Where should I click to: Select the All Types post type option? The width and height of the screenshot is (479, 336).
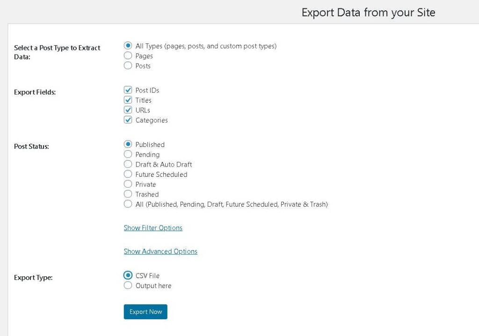pos(128,46)
